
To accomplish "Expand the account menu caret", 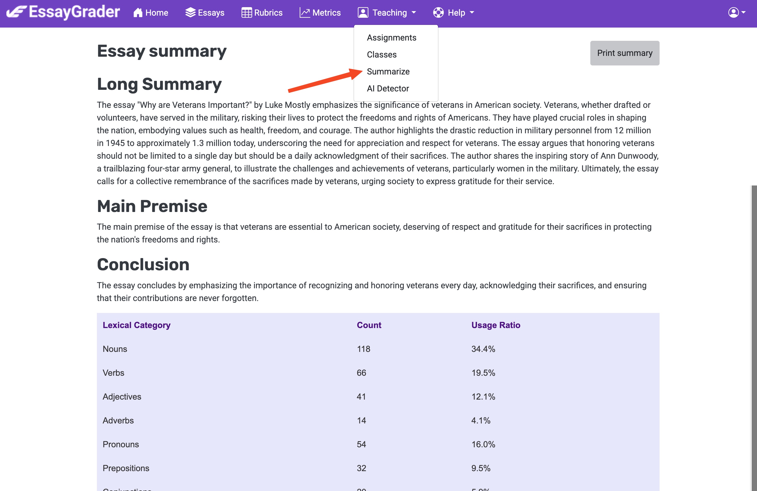I will [743, 13].
